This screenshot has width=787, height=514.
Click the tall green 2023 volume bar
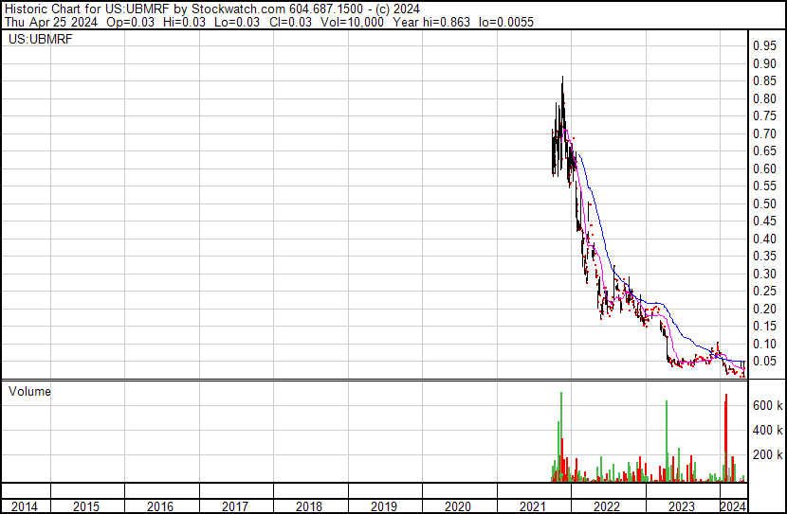(667, 441)
